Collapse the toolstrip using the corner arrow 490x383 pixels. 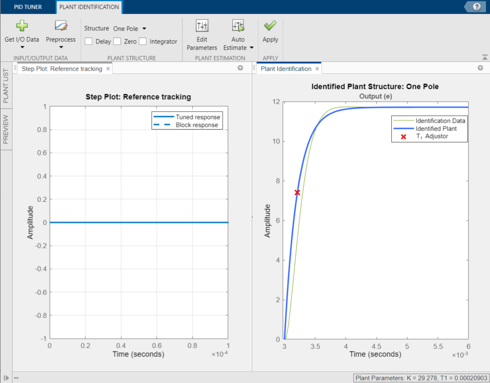click(484, 57)
